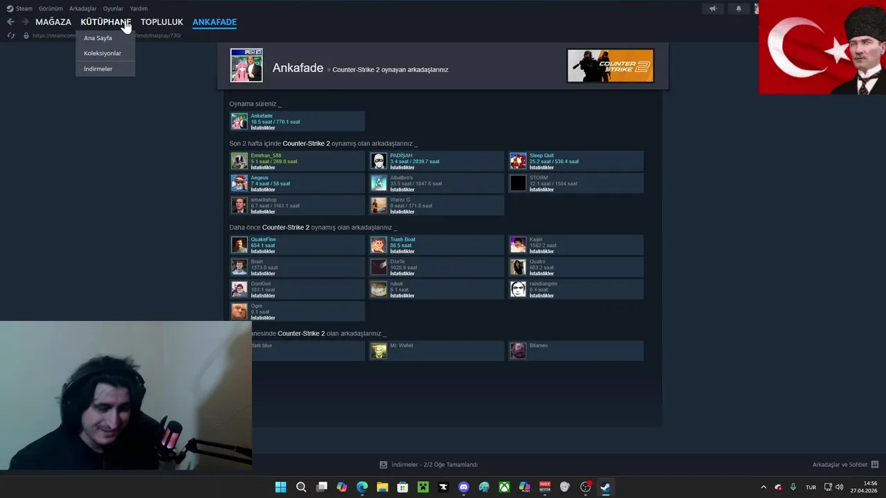The height and width of the screenshot is (498, 886).
Task: Open QuakeFine's profile name link
Action: 263,239
